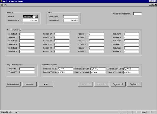Click the EBO key icon in title bar
157x114 pixels.
[x=1, y=1]
